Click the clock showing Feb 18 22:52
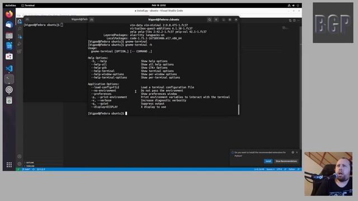Viewport: 358px width, 201px height. click(159, 6)
